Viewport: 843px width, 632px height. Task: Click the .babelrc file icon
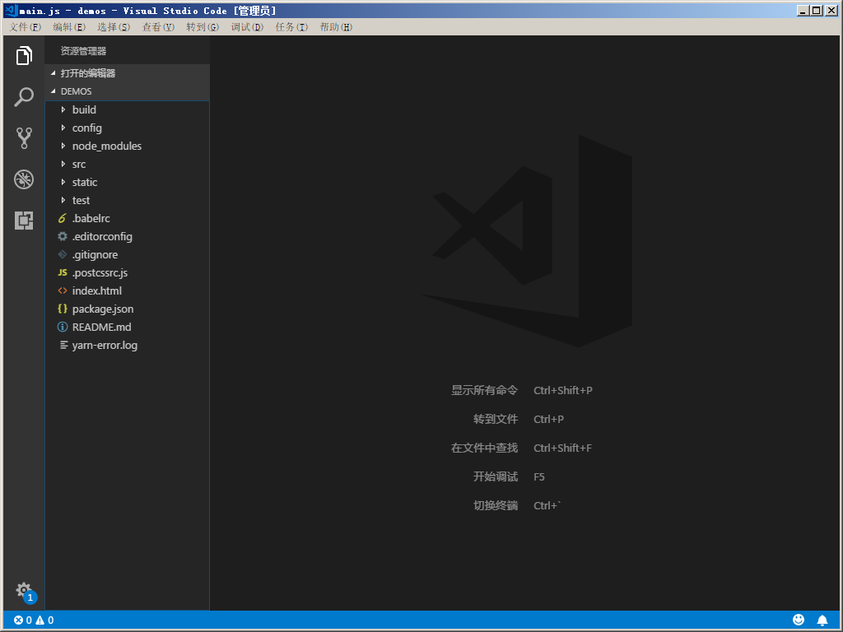click(x=63, y=218)
